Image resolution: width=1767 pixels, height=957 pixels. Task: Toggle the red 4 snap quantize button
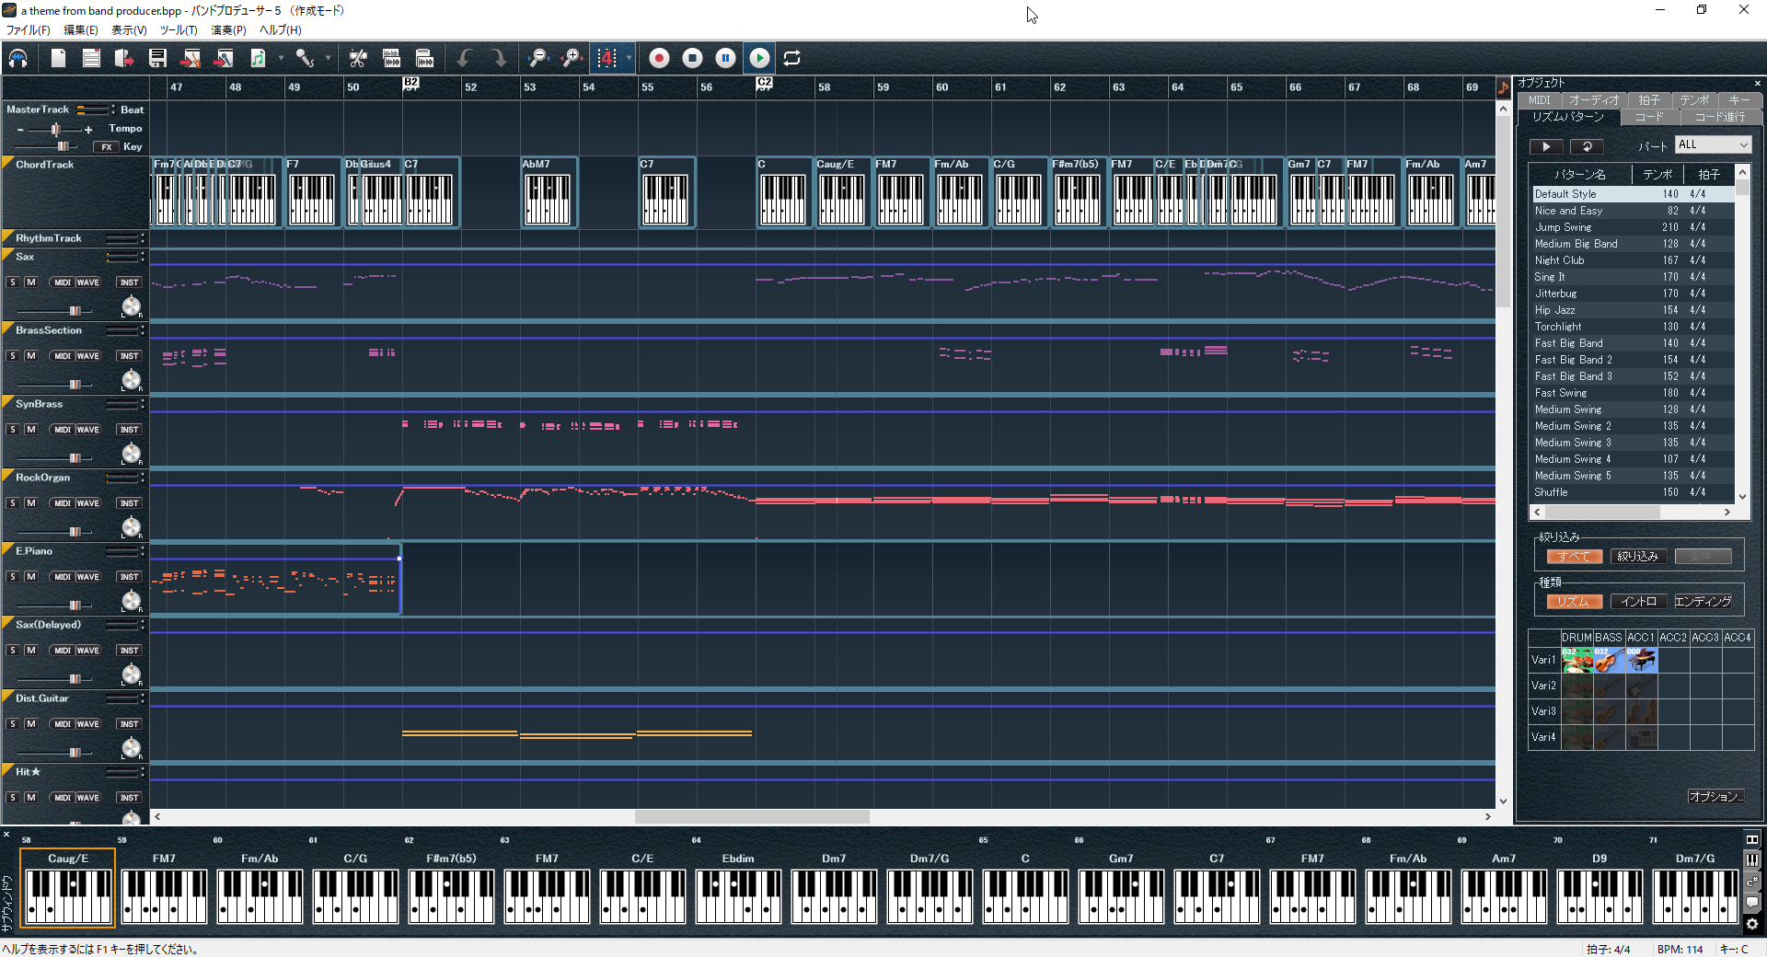pyautogui.click(x=606, y=58)
